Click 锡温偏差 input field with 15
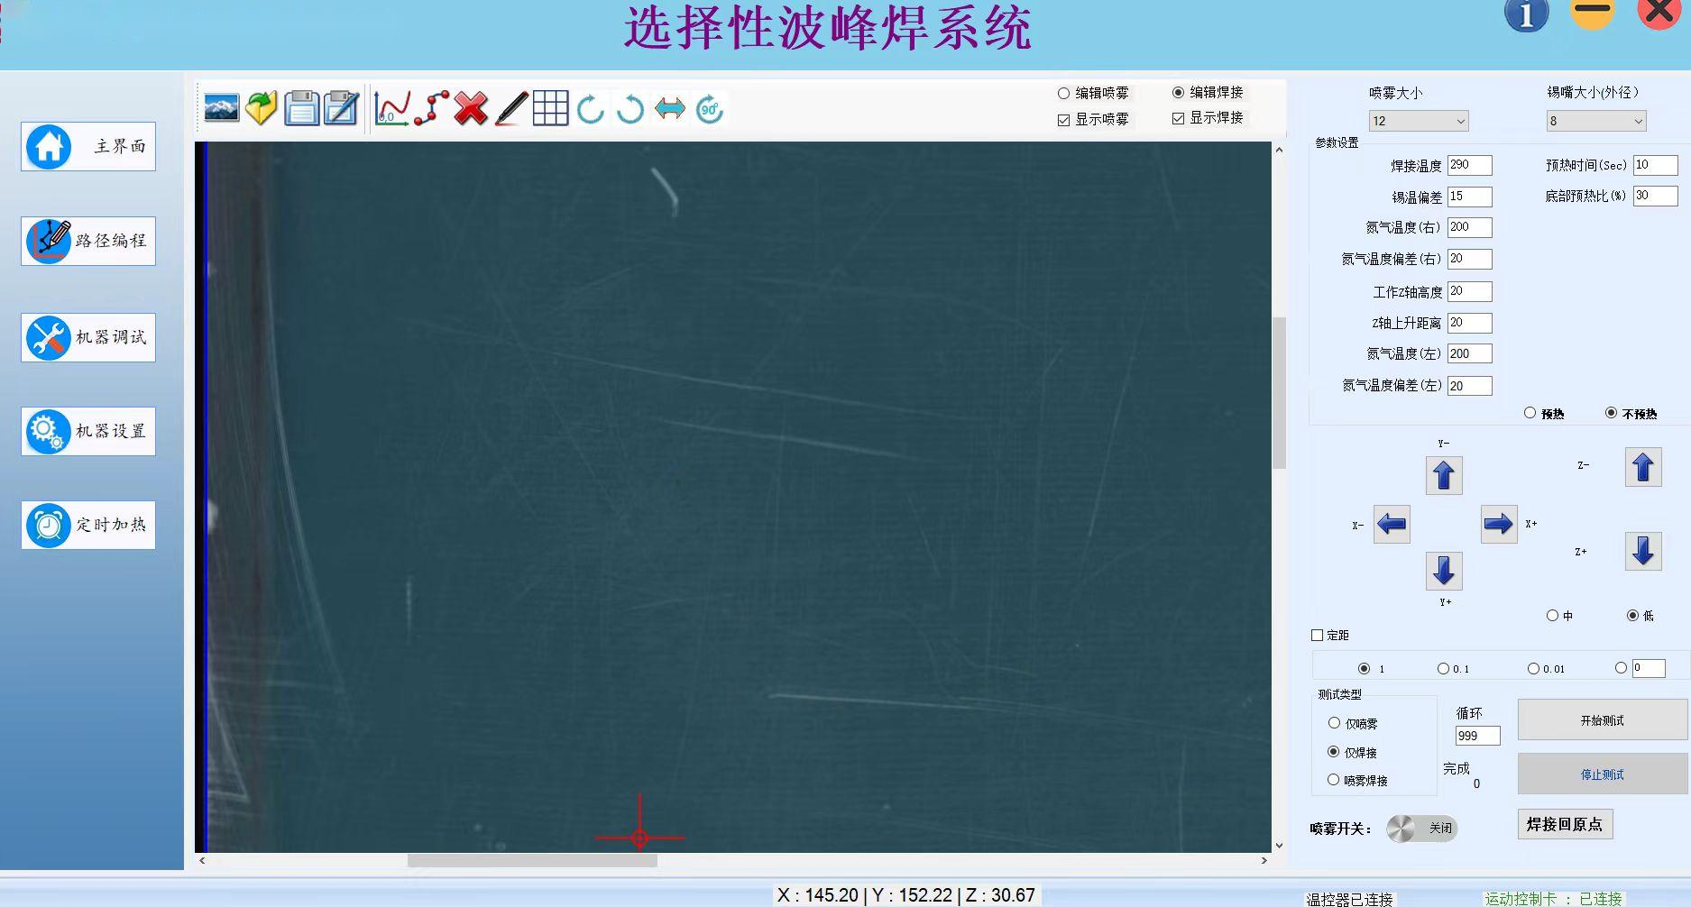 point(1470,197)
